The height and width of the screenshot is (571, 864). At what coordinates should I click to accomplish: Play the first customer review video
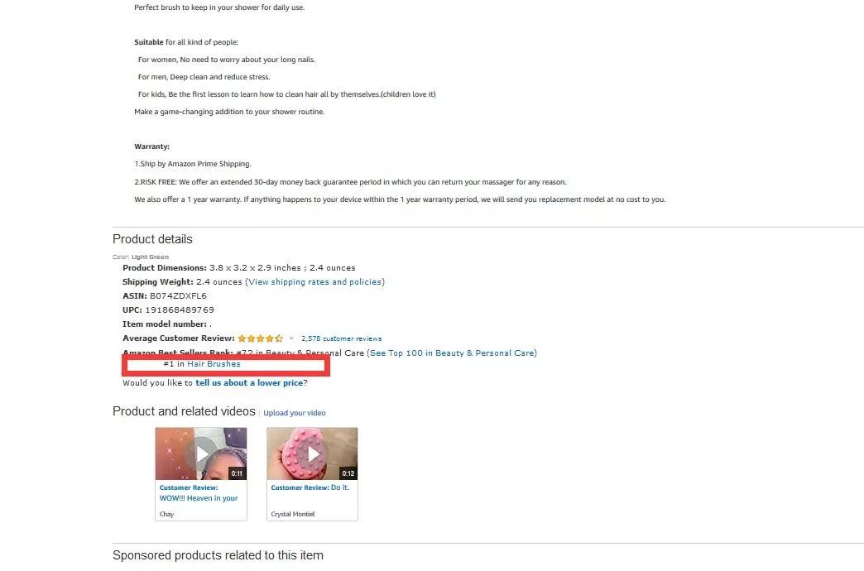(x=201, y=453)
